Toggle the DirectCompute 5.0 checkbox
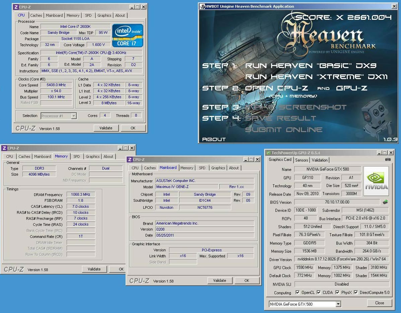Image resolution: width=401 pixels, height=313 pixels. (x=356, y=293)
